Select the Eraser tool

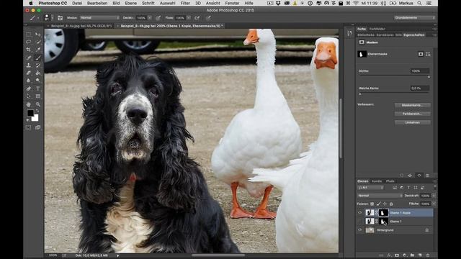pos(29,73)
